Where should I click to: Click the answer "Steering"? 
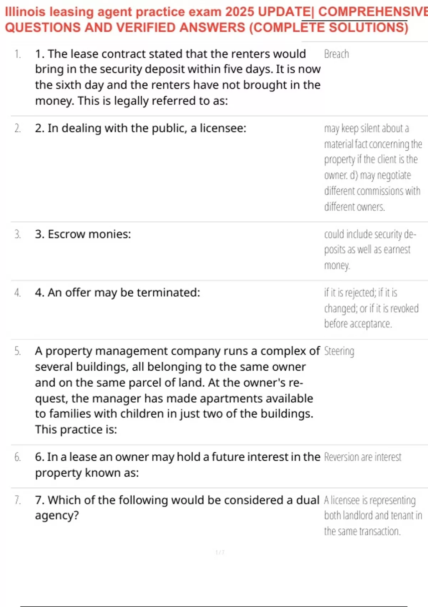pyautogui.click(x=339, y=351)
